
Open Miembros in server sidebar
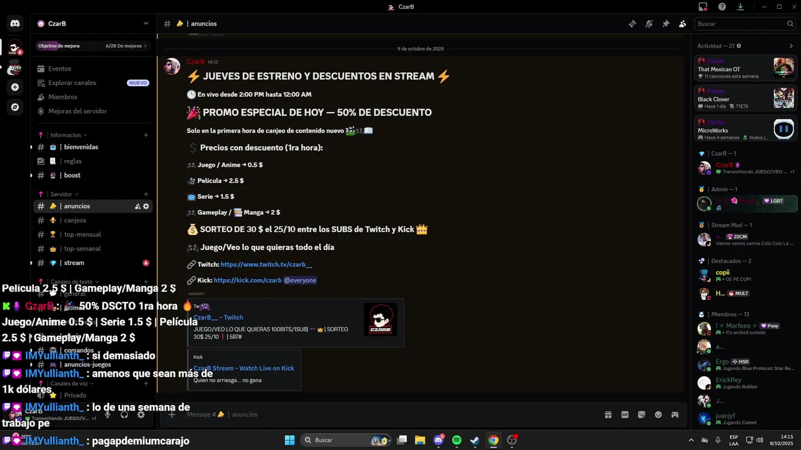pos(93,97)
